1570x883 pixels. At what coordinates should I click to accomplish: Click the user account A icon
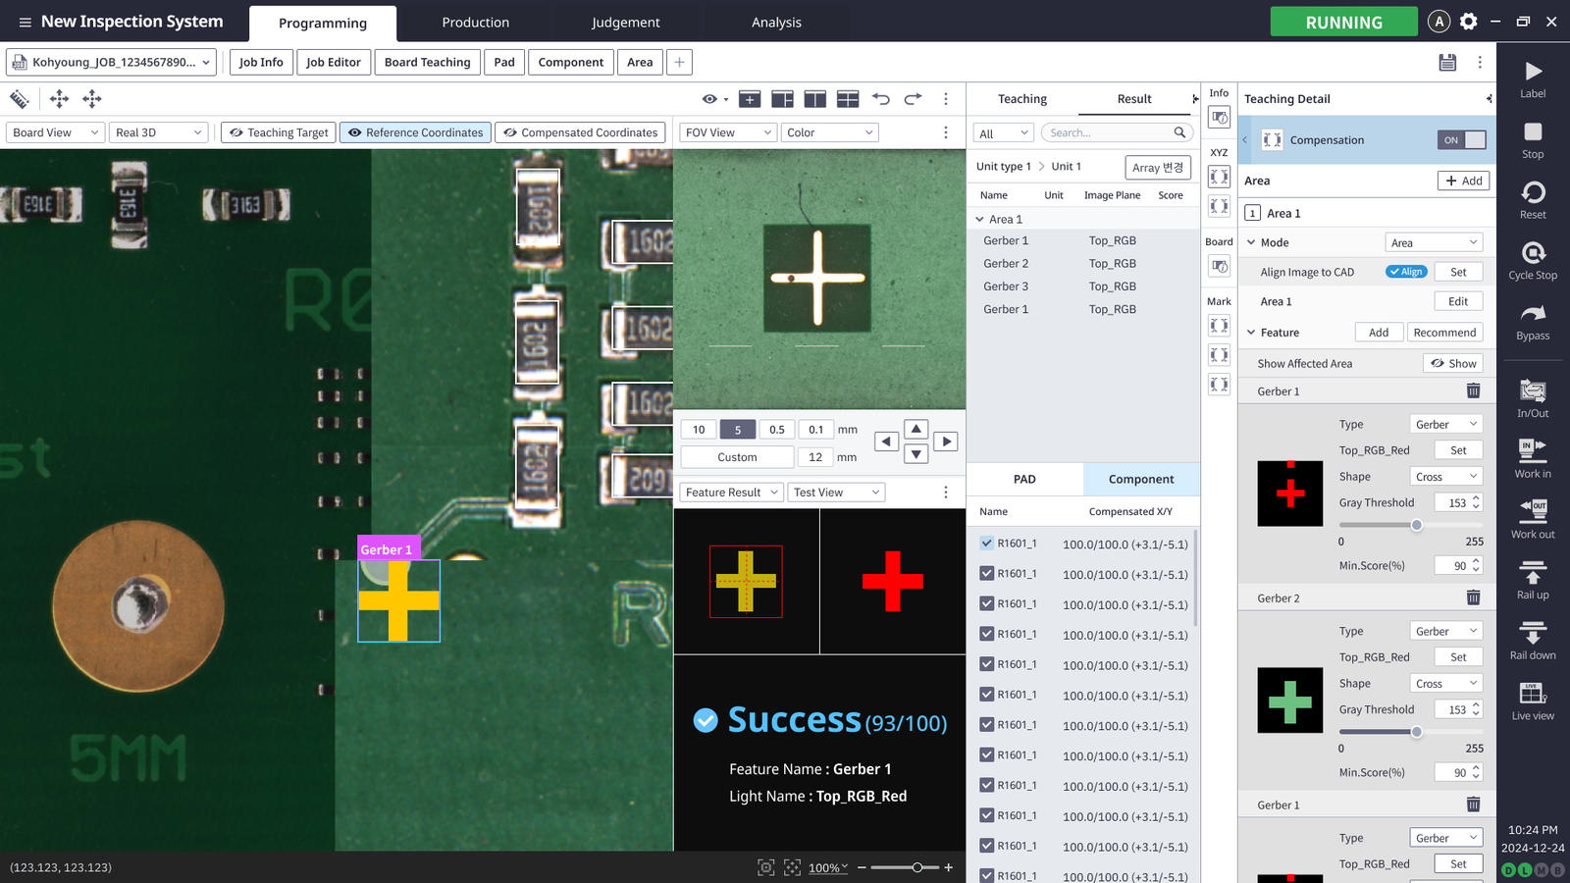tap(1439, 22)
